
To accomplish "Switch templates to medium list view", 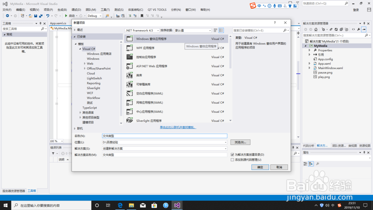I will [221, 30].
